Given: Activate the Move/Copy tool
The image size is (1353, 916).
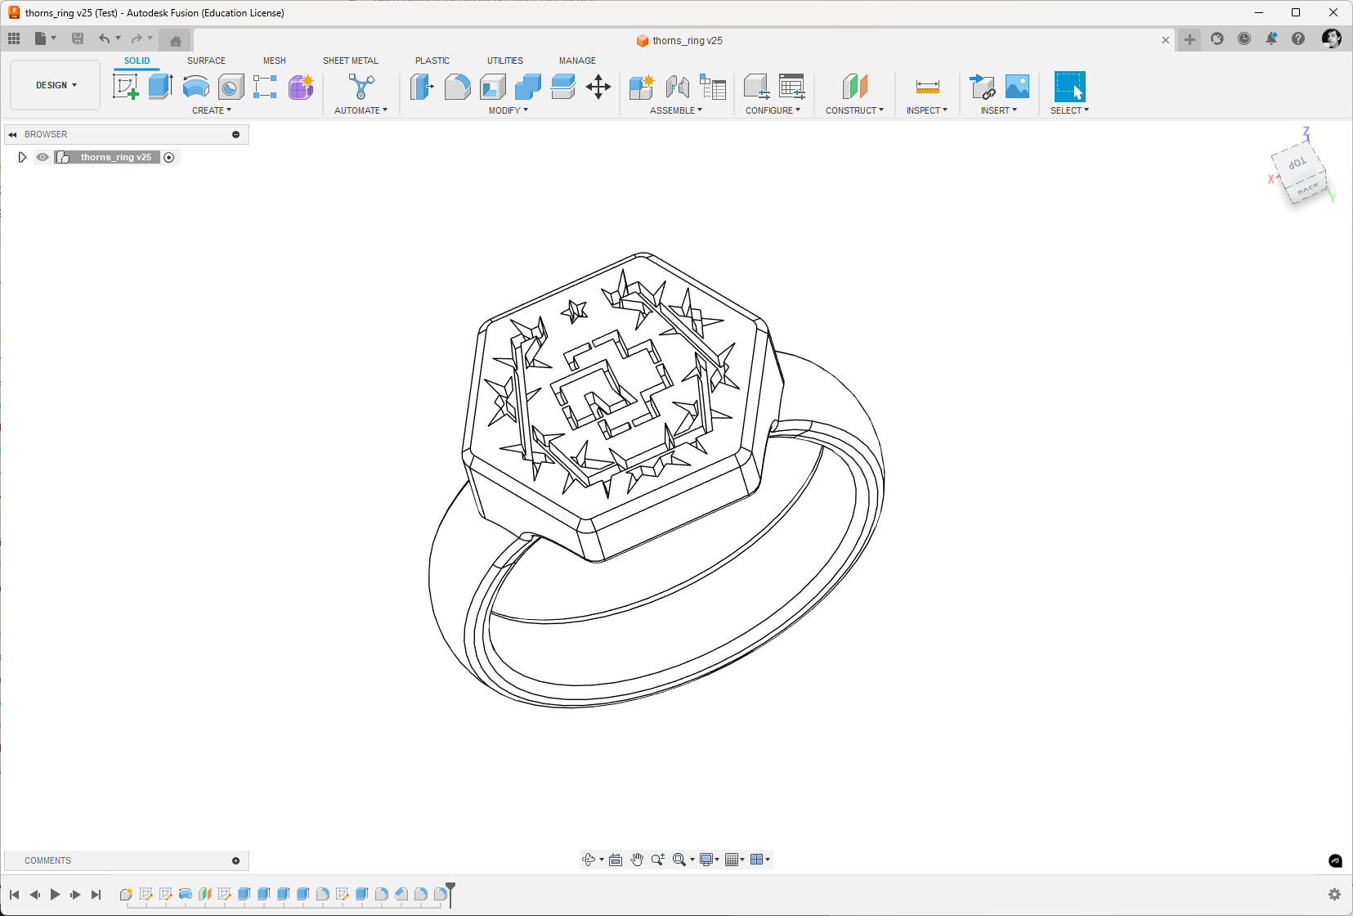Looking at the screenshot, I should click(598, 87).
